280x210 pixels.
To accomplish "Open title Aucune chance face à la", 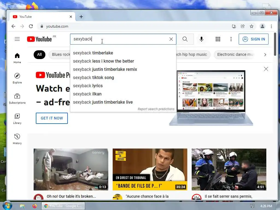I will pos(147,196).
